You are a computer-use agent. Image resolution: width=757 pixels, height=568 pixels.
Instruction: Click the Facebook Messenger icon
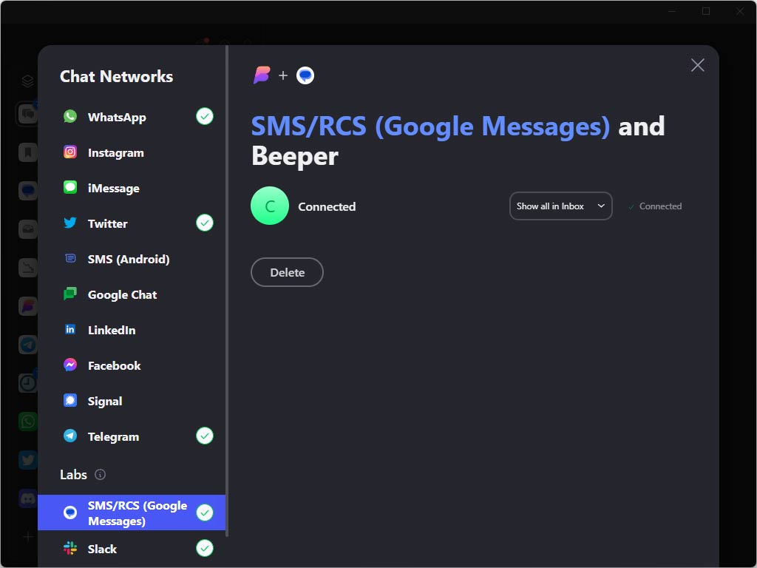(70, 365)
